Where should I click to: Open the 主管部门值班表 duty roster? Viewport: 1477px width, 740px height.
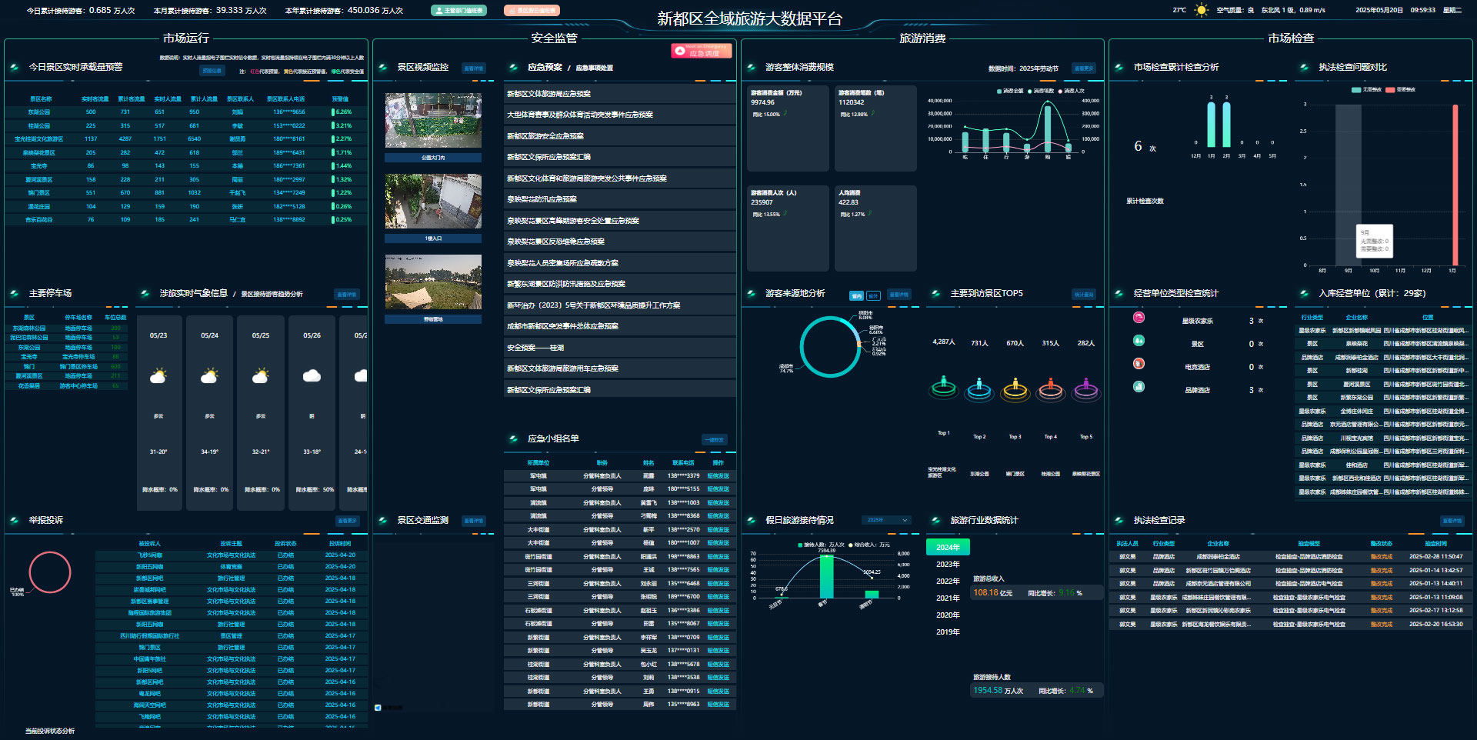[458, 11]
